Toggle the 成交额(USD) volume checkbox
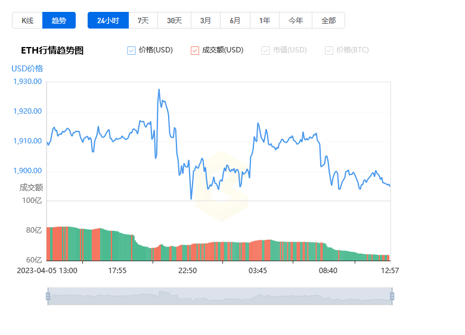The height and width of the screenshot is (335, 465). click(x=195, y=51)
